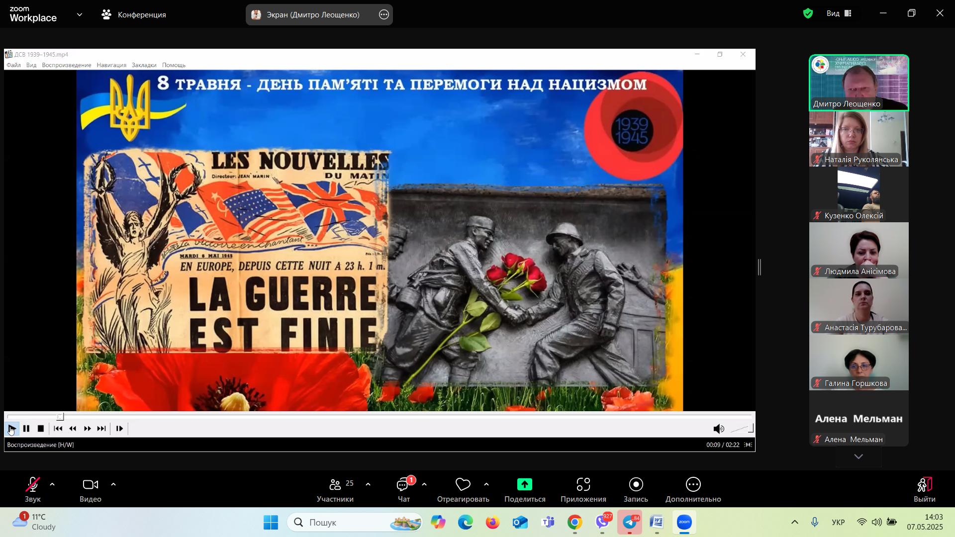This screenshot has height=537, width=955.
Task: Click the Отреагировать heart reaction icon
Action: click(x=463, y=484)
